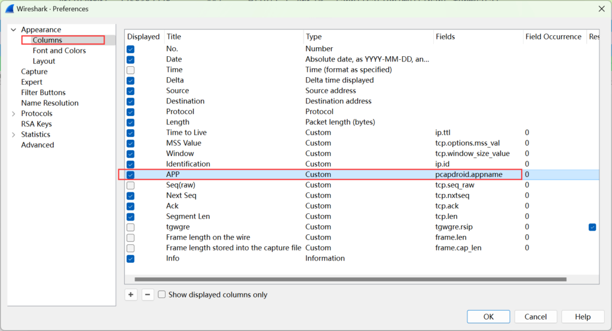Click the minus button to remove column

point(148,295)
